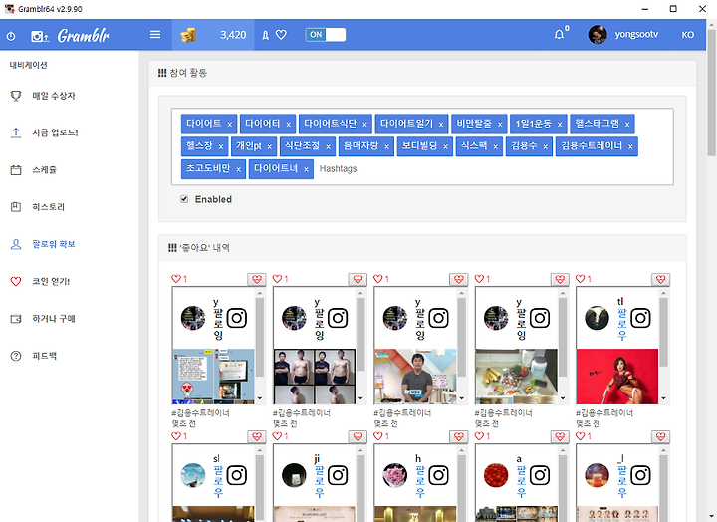Click Instagram icon on a user card
717x522 pixels.
(x=540, y=475)
